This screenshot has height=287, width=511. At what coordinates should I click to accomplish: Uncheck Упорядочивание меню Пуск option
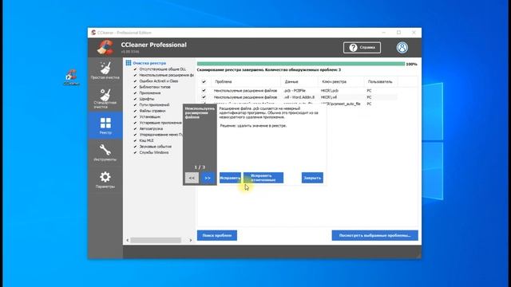click(x=135, y=135)
